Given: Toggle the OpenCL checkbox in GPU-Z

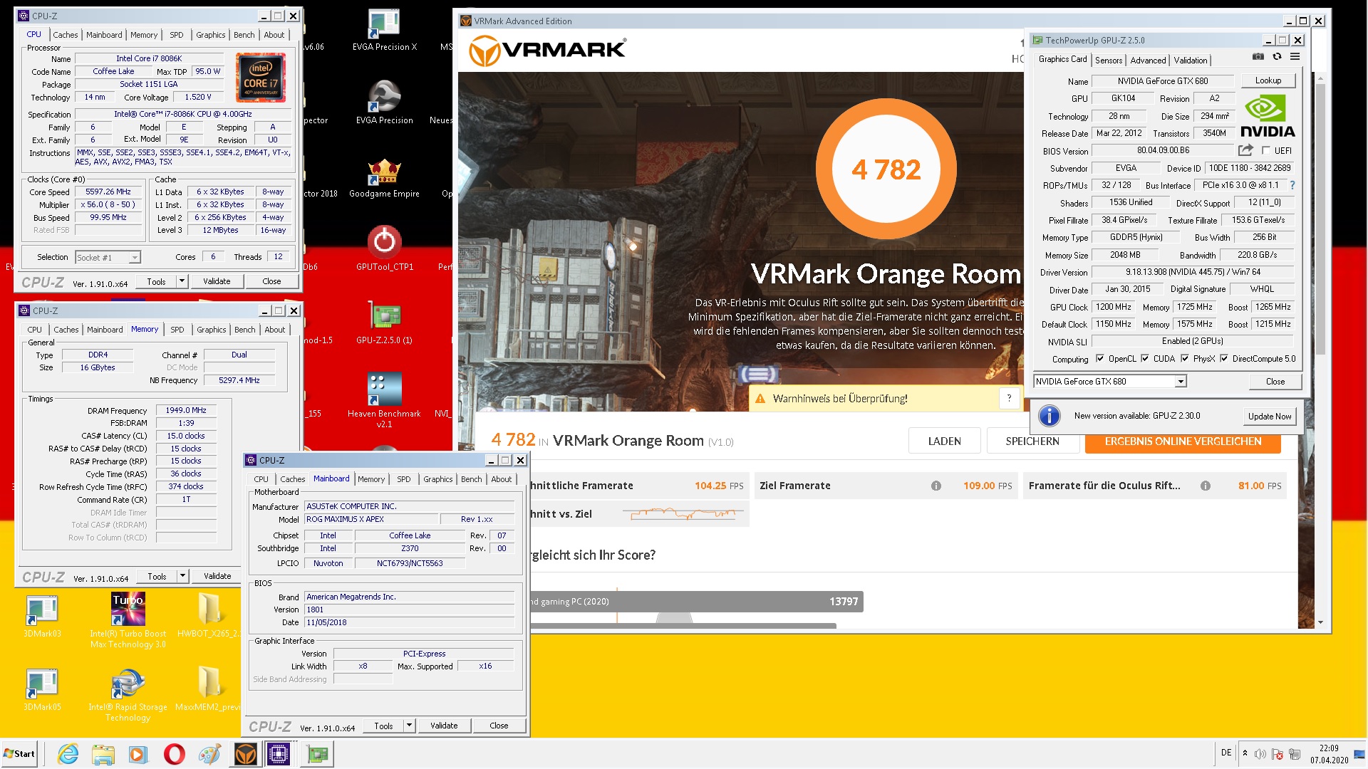Looking at the screenshot, I should (1100, 359).
